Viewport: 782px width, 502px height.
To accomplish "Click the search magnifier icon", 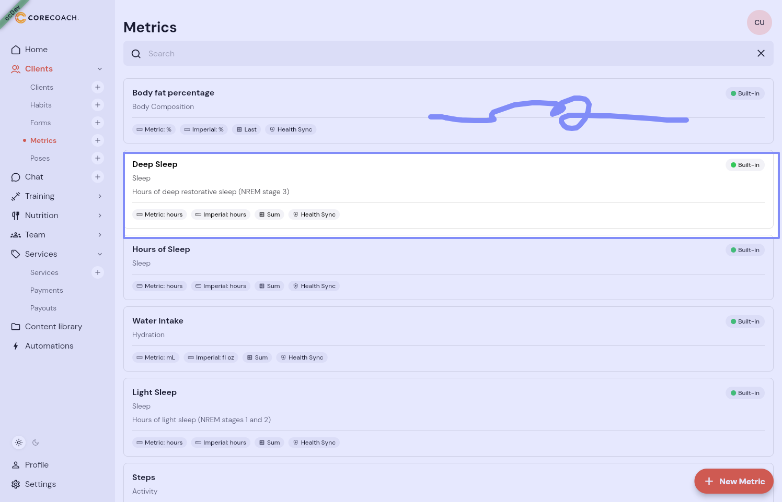I will tap(136, 54).
